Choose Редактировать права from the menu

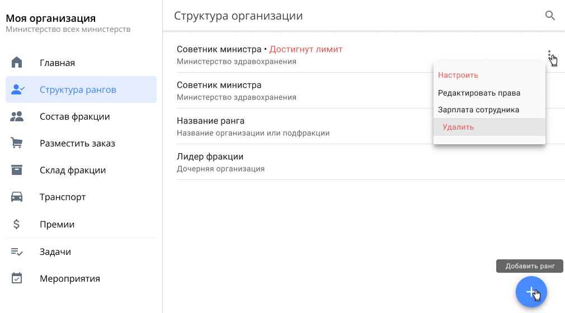(x=479, y=93)
